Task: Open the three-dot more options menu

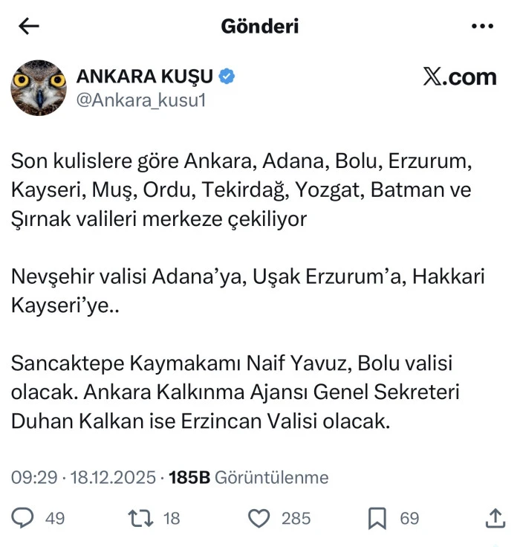Action: pos(483,27)
